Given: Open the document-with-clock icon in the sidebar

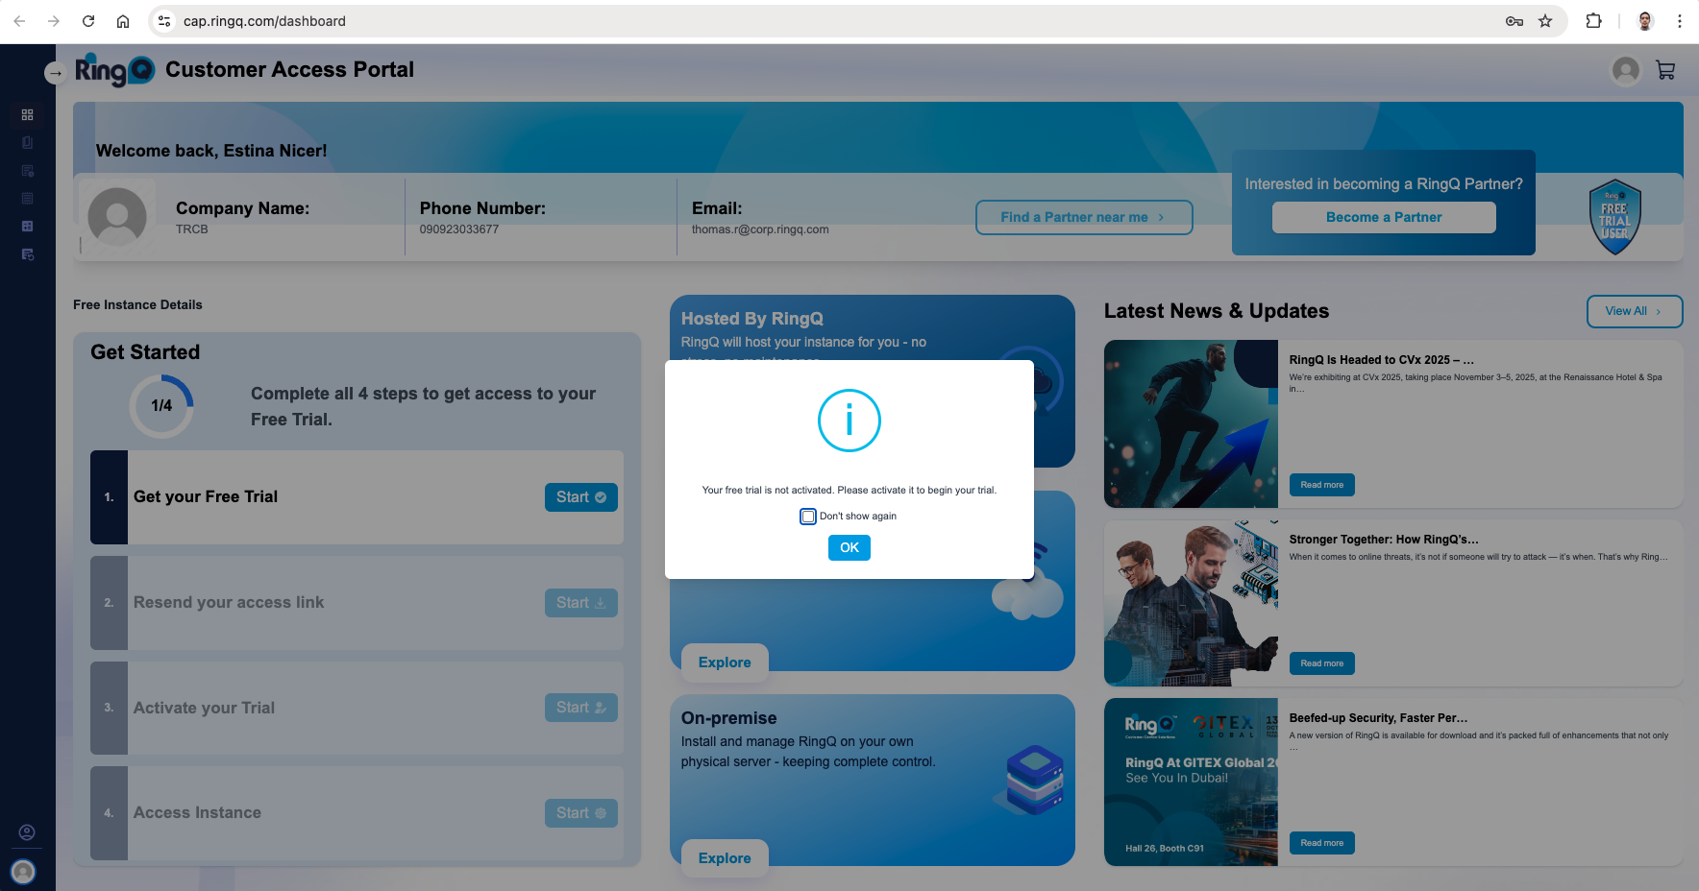Looking at the screenshot, I should [x=27, y=170].
